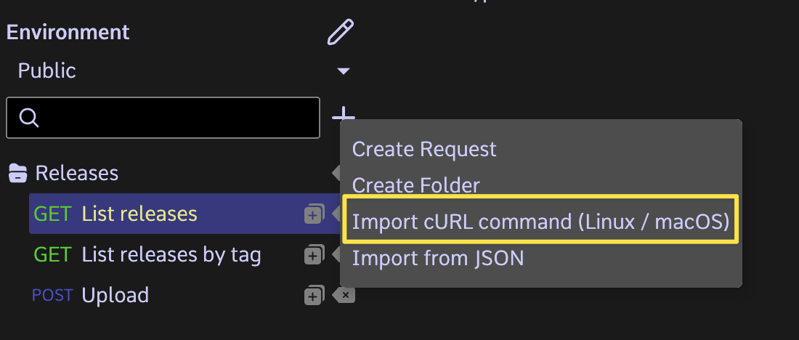The image size is (799, 340).
Task: Click the Releases folder icon
Action: click(x=17, y=174)
